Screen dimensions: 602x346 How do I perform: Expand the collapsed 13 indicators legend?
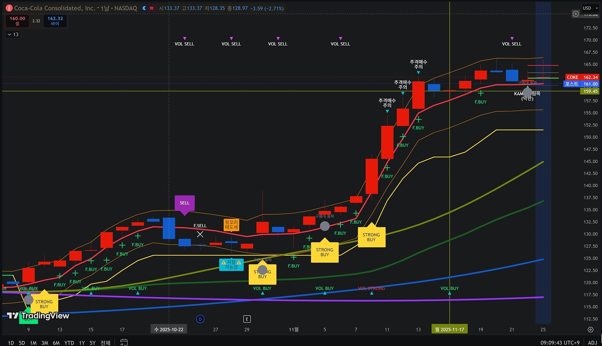13,34
